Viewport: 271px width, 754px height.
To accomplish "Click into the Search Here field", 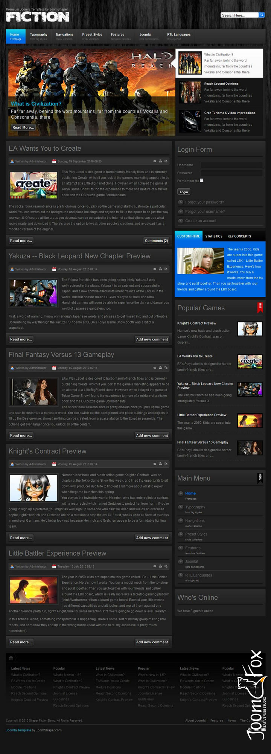I will 240,15.
